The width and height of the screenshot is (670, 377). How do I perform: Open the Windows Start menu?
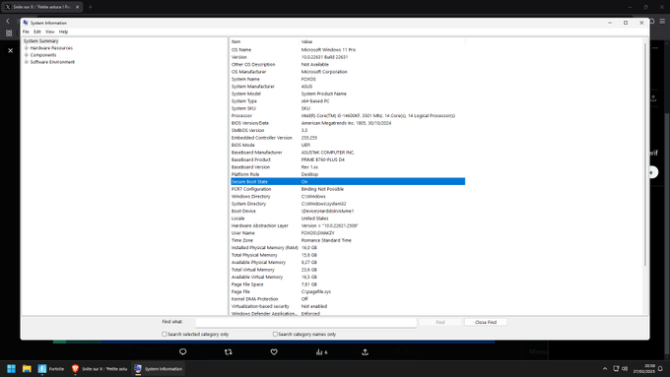pos(11,369)
